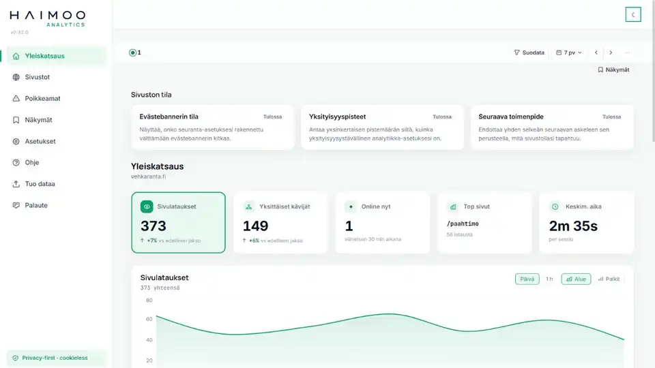The width and height of the screenshot is (655, 368).
Task: Click the home icon beside Yleiskatsaus
Action: 16,56
